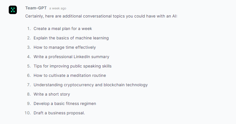Screen dimensions: 236x124
Task: Select 'Explain the basics of machine learning'
Action: coord(71,38)
